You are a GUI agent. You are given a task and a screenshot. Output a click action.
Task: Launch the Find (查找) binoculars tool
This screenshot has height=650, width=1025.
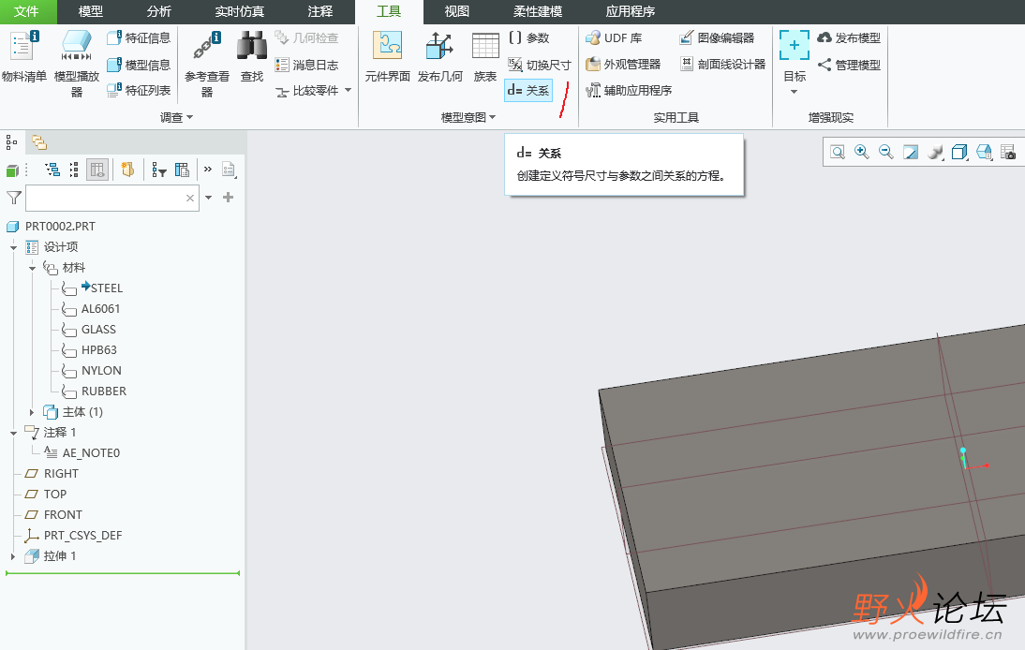[251, 56]
